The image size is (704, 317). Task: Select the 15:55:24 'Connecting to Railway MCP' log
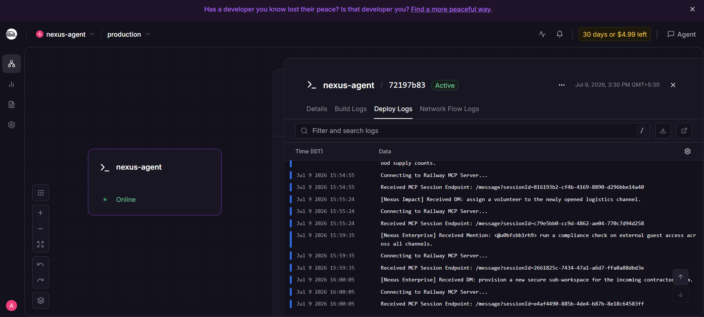[x=494, y=211]
